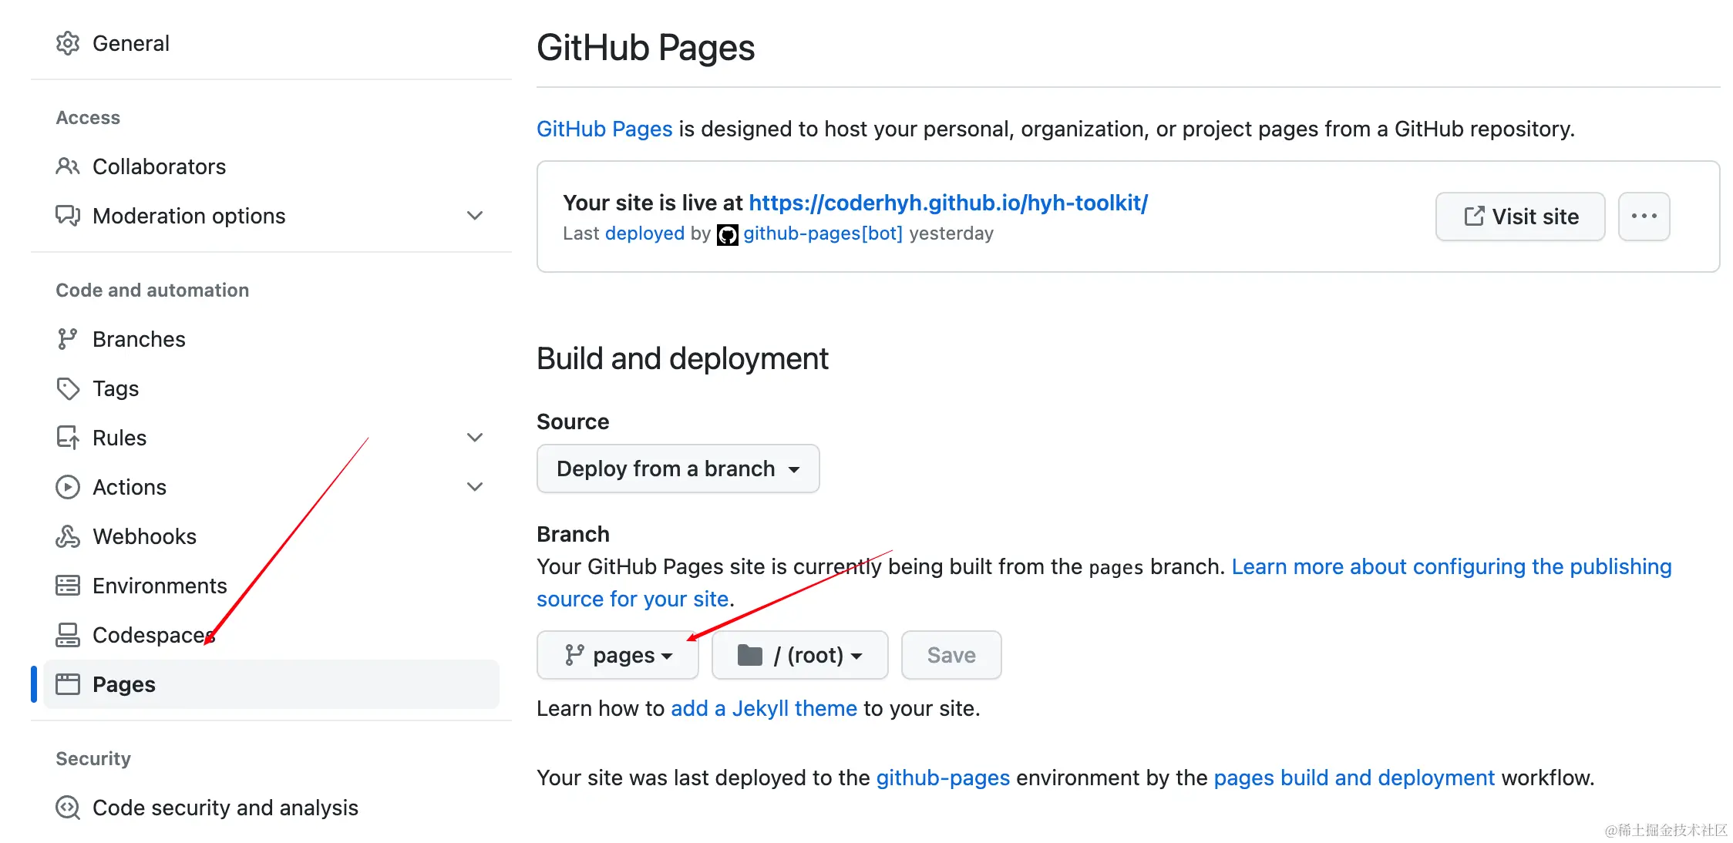The height and width of the screenshot is (843, 1733).
Task: Click the Environments server icon
Action: (x=68, y=586)
